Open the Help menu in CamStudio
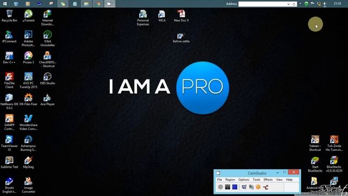 point(289,180)
